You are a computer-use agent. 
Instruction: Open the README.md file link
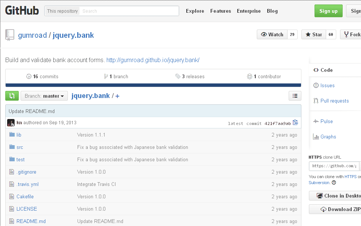pos(31,222)
